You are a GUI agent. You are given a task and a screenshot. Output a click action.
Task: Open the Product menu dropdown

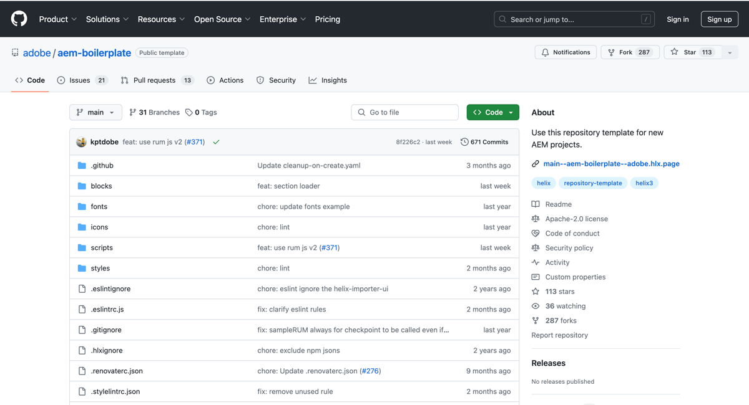[x=58, y=19]
